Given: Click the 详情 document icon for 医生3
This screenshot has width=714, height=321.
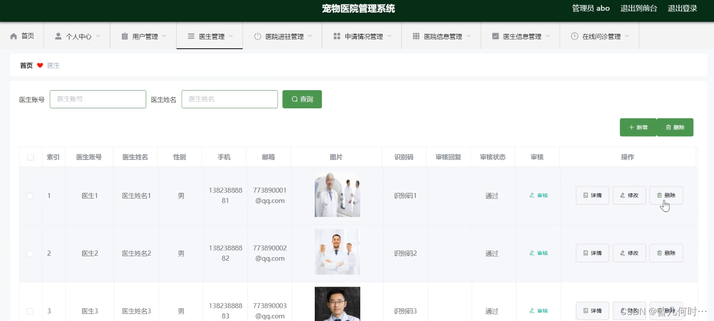Looking at the screenshot, I should pyautogui.click(x=586, y=311).
